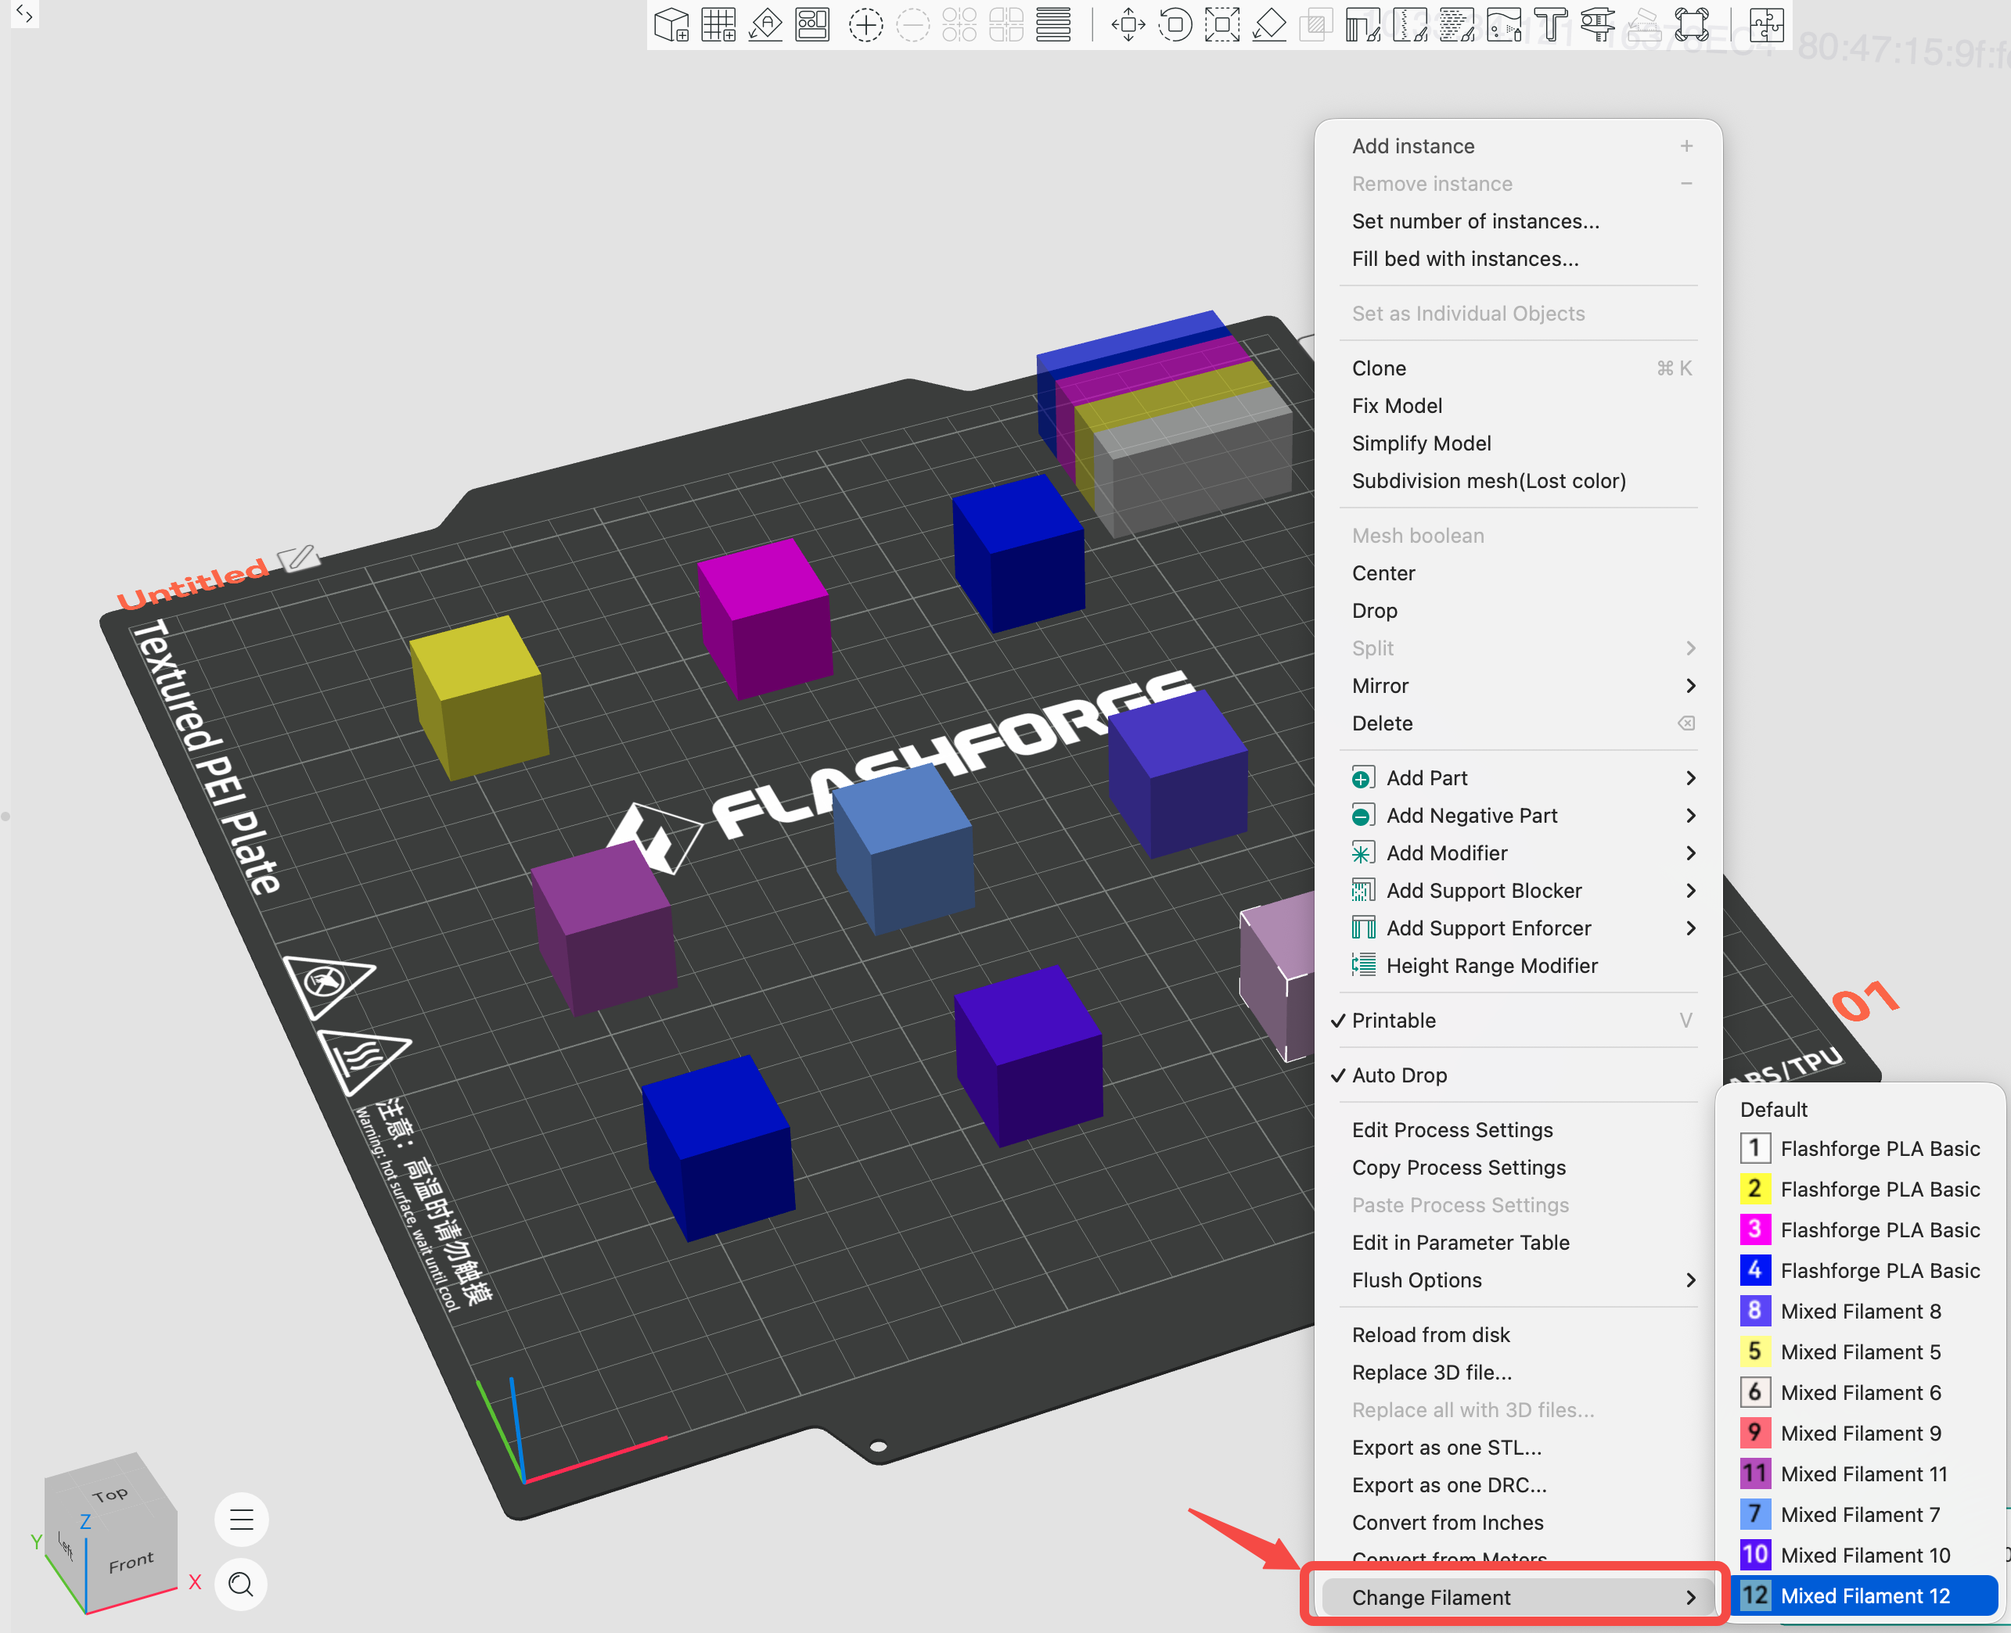Select the Text shape tool
The height and width of the screenshot is (1633, 2011).
tap(1551, 24)
